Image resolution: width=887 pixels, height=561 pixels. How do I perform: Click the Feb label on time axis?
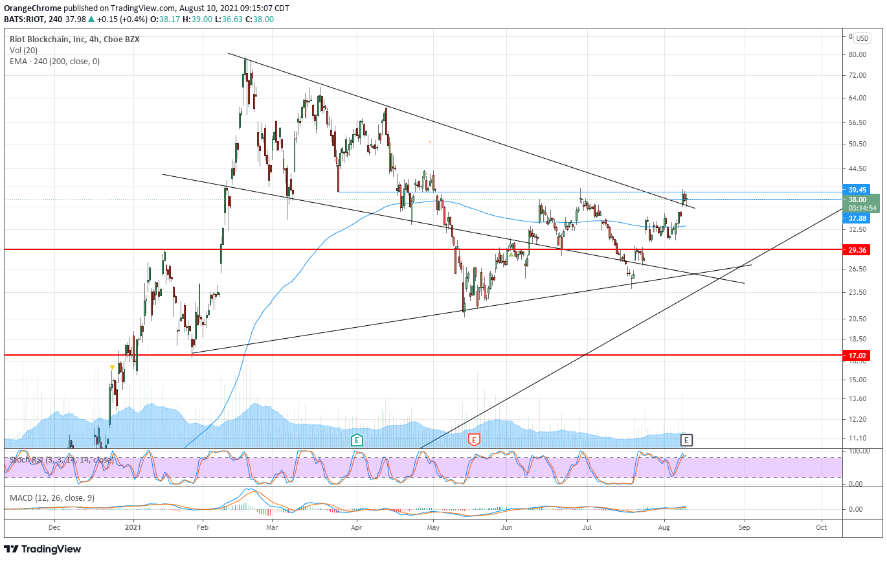[202, 529]
